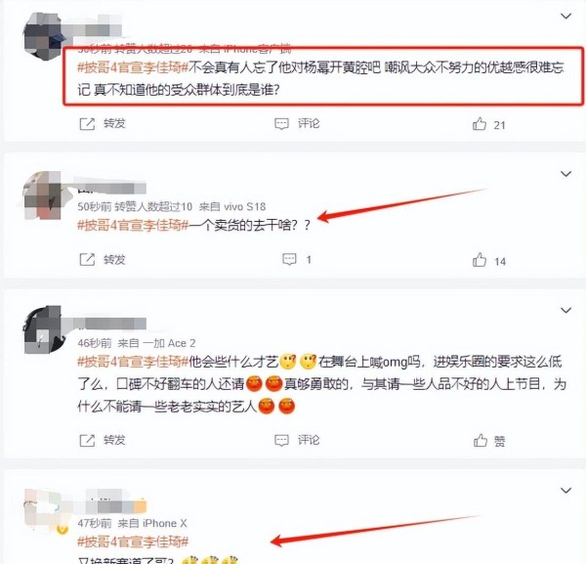Like the post with 14 likes

(x=489, y=261)
